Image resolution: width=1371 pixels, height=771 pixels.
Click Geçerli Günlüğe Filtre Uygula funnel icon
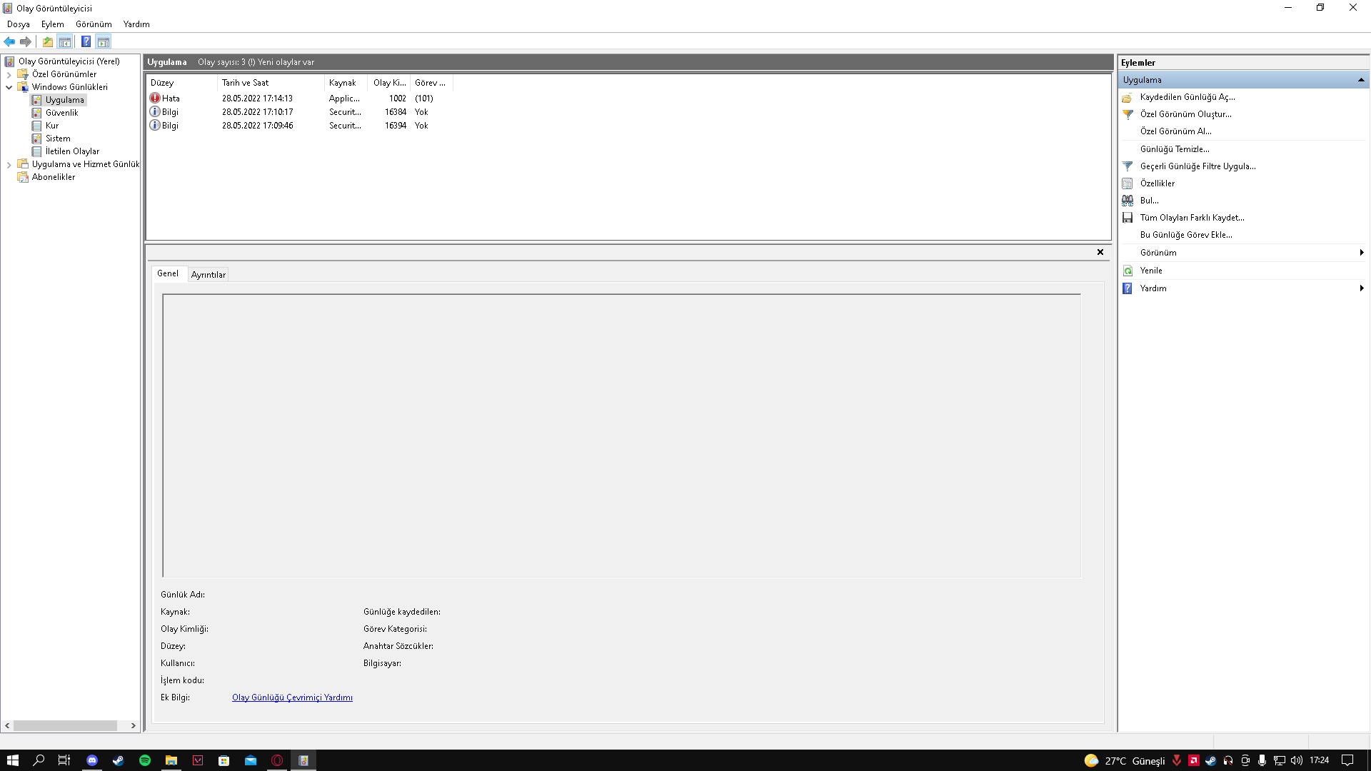click(x=1128, y=166)
